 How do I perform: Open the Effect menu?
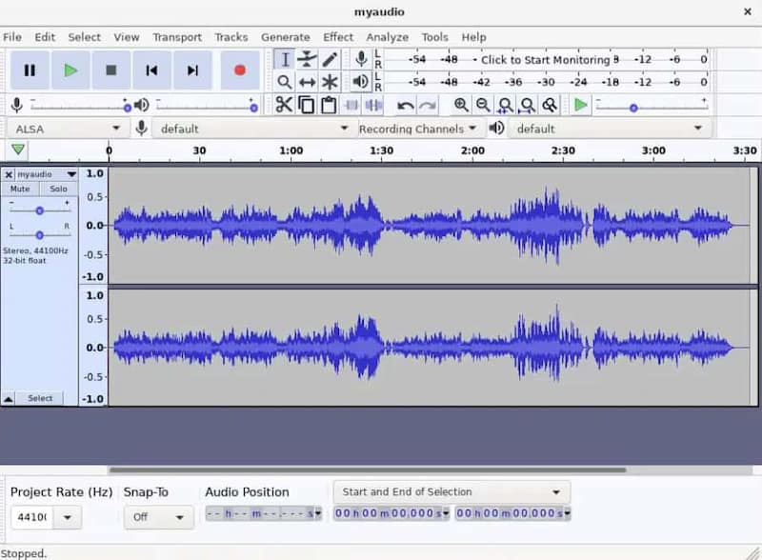coord(337,37)
